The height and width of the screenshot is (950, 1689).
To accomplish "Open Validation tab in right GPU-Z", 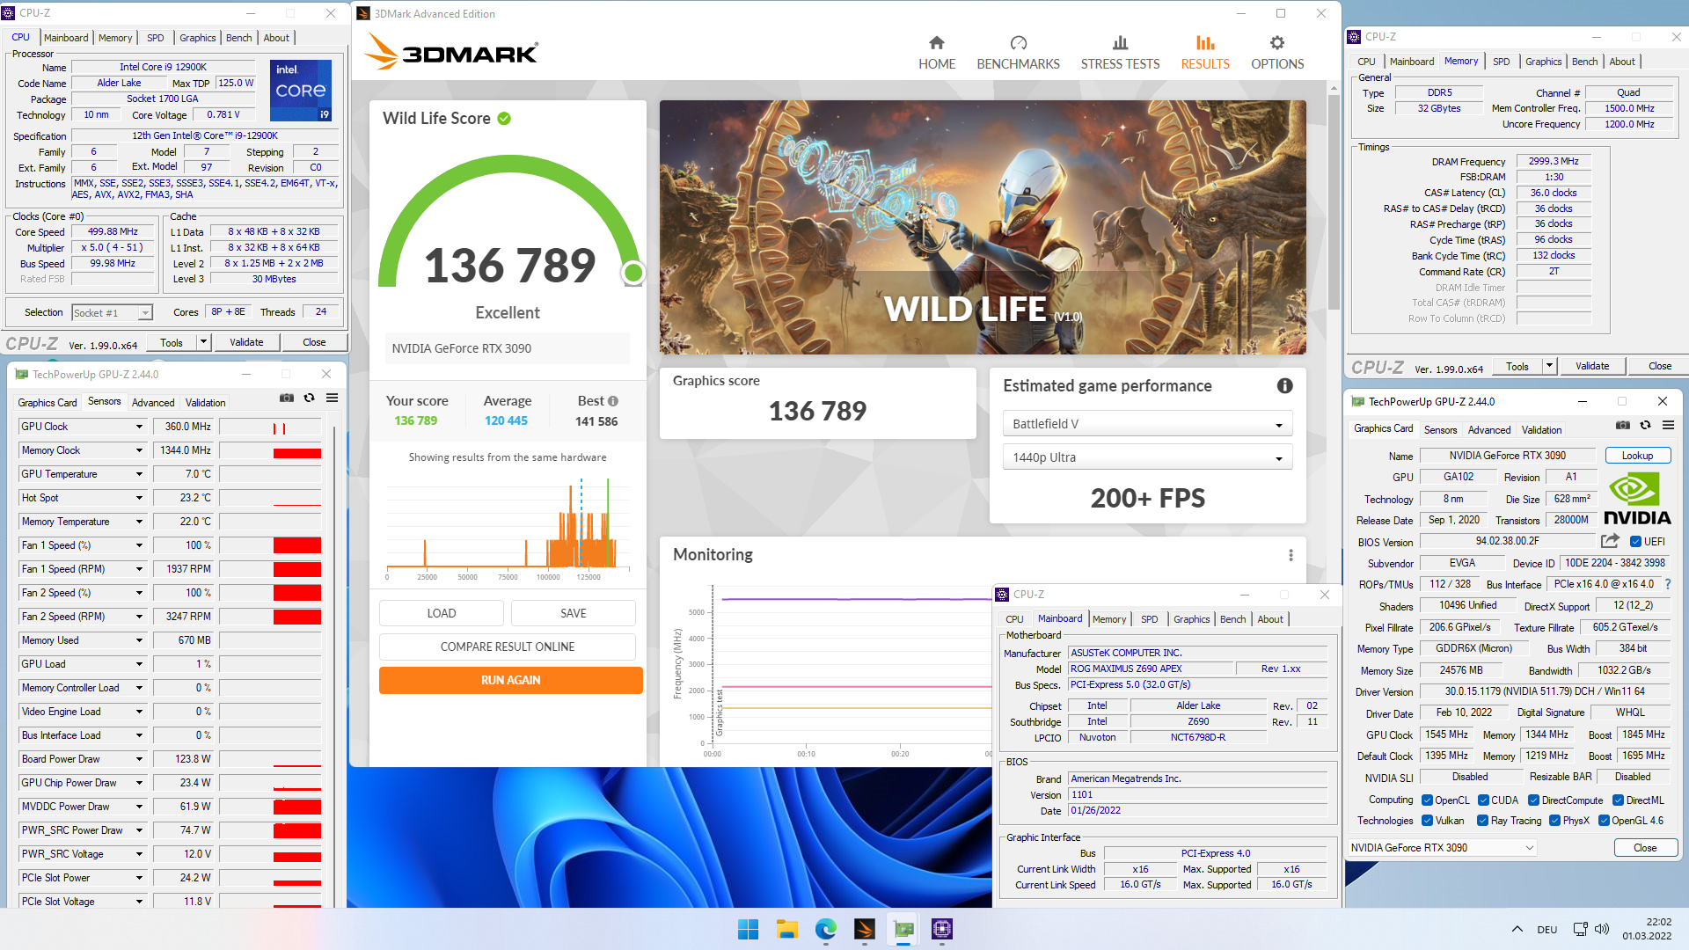I will point(1541,430).
